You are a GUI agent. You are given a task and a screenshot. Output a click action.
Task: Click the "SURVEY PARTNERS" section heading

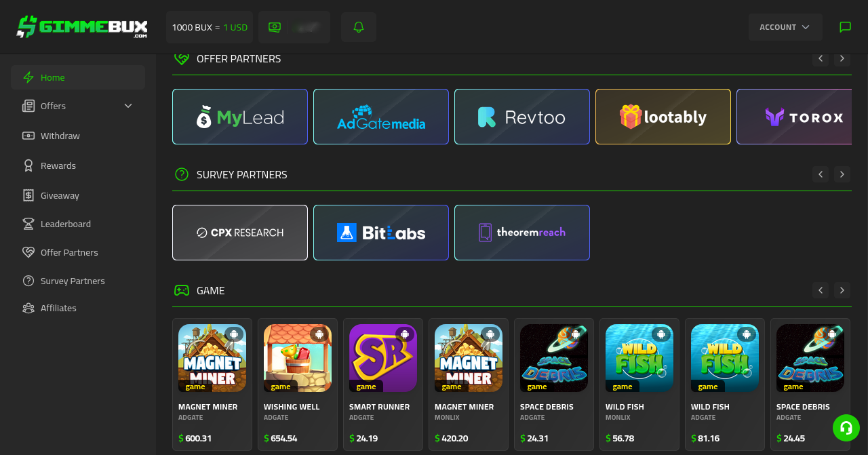point(242,174)
